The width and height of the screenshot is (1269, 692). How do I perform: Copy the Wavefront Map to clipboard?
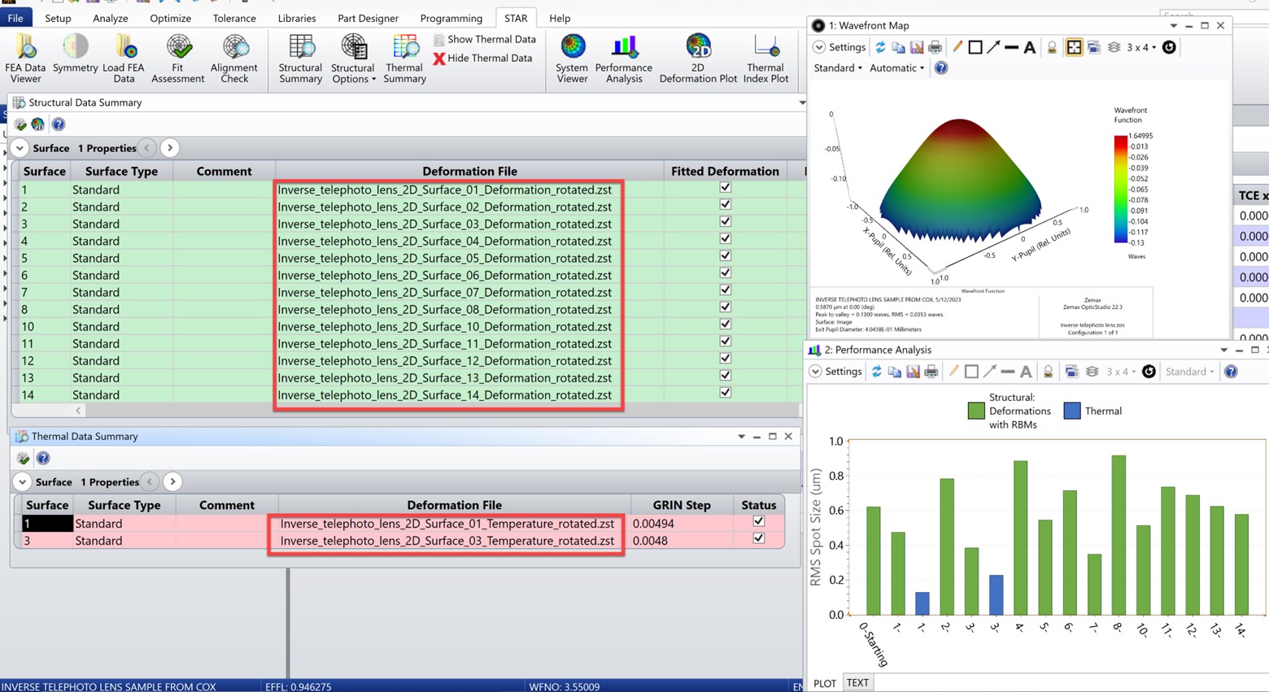click(898, 47)
